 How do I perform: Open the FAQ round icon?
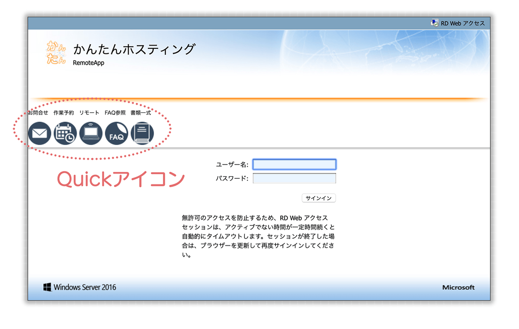coord(116,133)
